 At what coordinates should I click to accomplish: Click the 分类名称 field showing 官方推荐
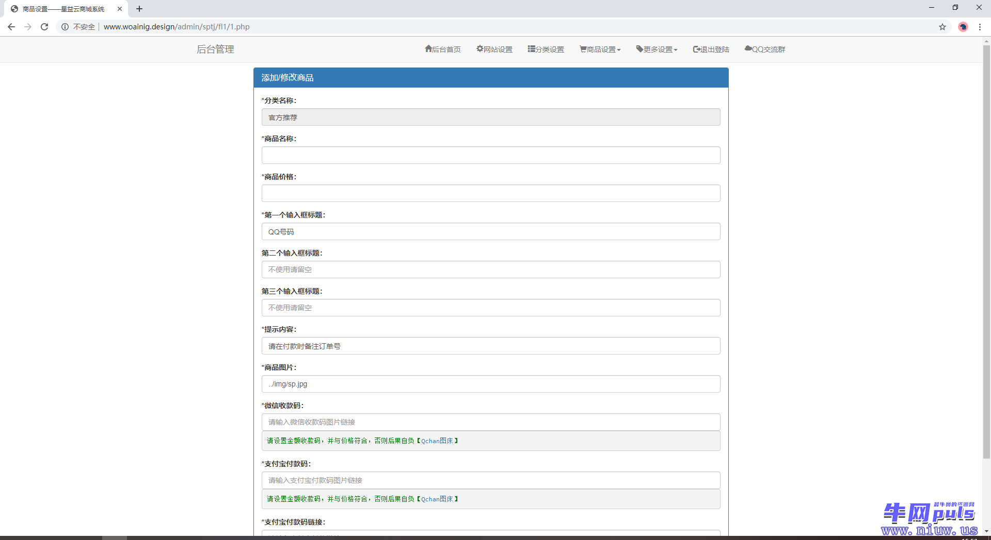491,117
